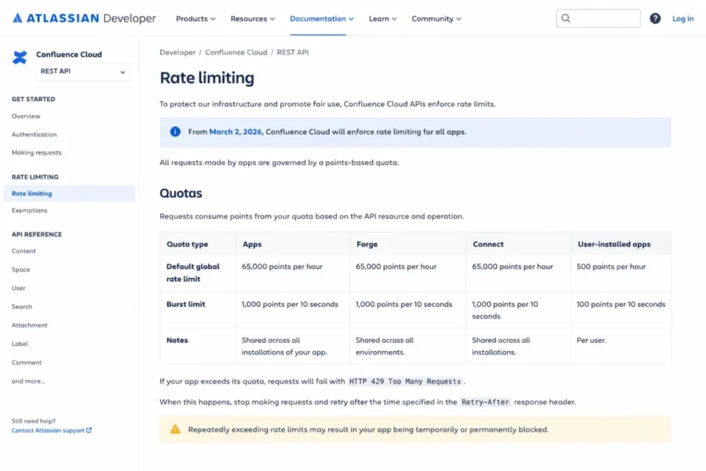Open the Community dropdown

point(436,19)
